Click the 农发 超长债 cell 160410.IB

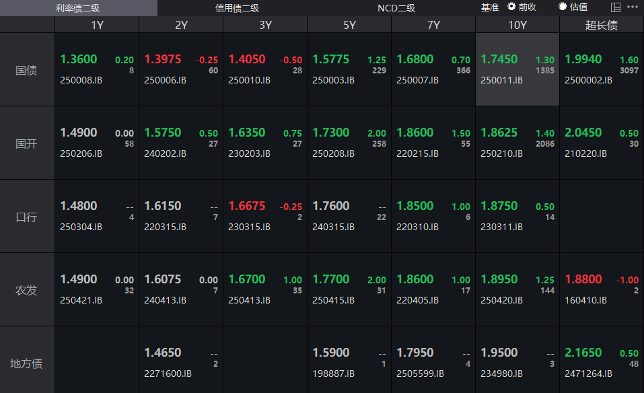(x=601, y=289)
